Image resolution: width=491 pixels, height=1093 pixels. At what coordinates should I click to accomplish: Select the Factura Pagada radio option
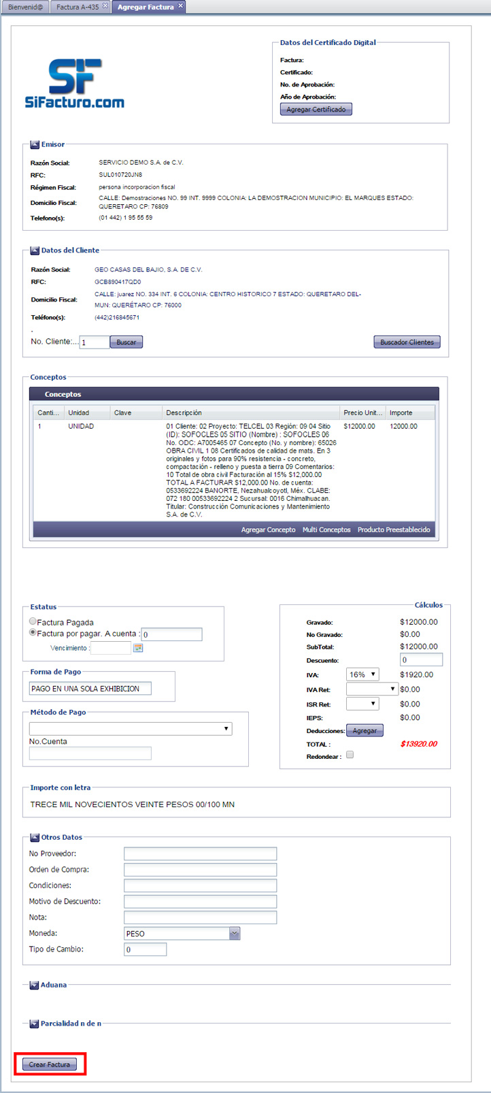point(33,621)
